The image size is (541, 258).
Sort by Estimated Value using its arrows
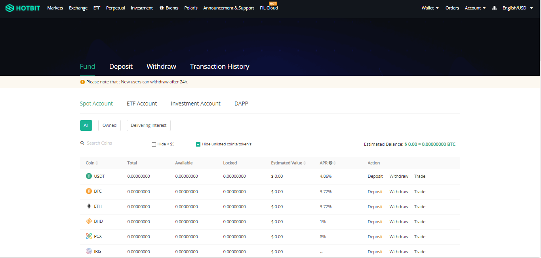click(305, 163)
